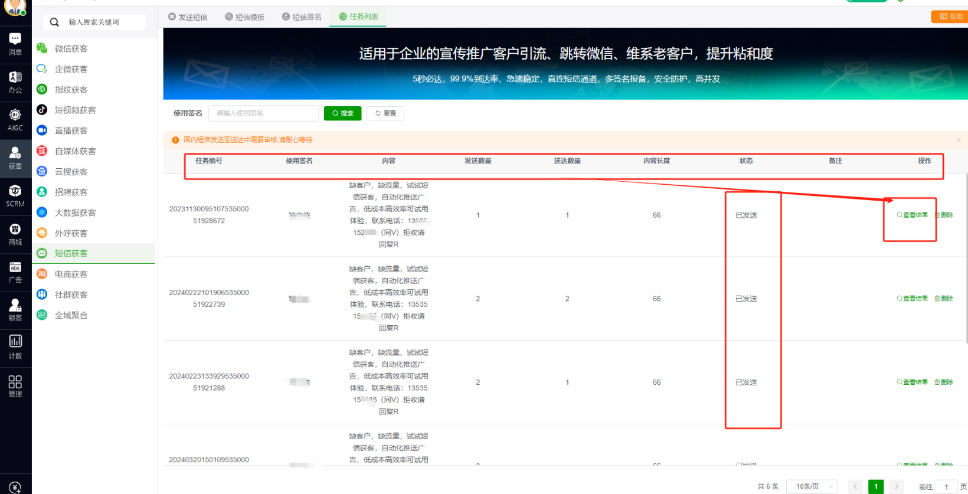Click 查看结果 for task ending 51921288

[913, 382]
